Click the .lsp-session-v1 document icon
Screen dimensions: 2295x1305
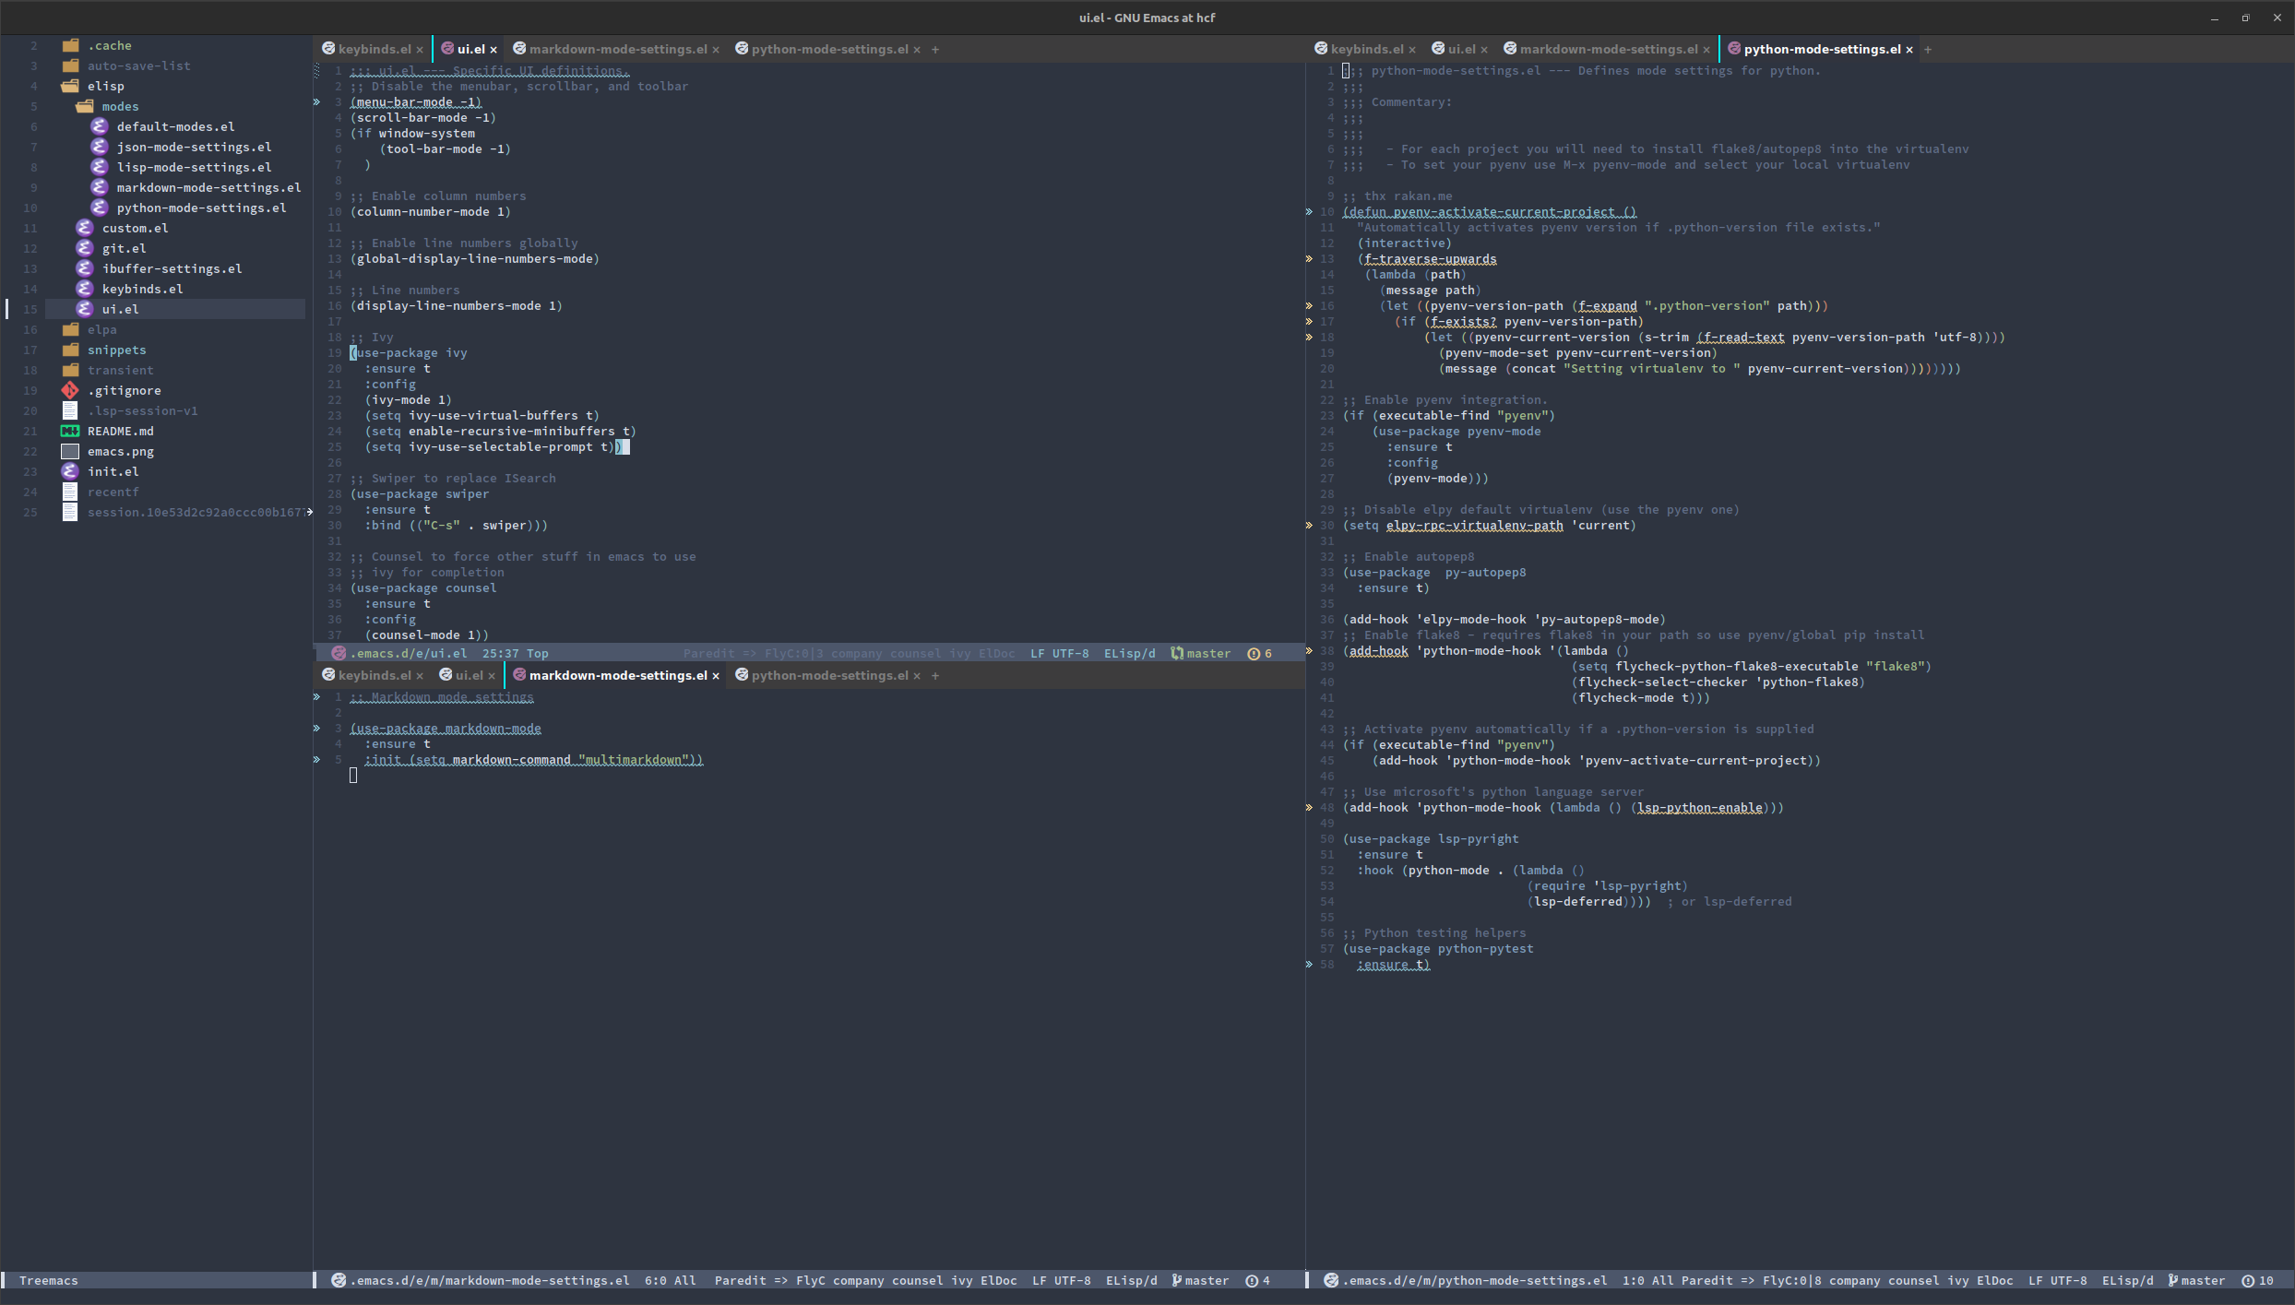tap(70, 410)
